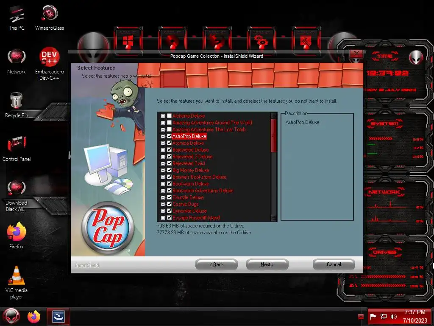434x326 pixels.
Task: Open the This PC desktop icon
Action: [17, 18]
